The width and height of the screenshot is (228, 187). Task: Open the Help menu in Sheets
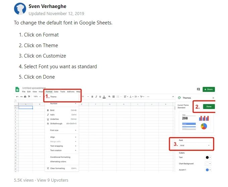78,92
